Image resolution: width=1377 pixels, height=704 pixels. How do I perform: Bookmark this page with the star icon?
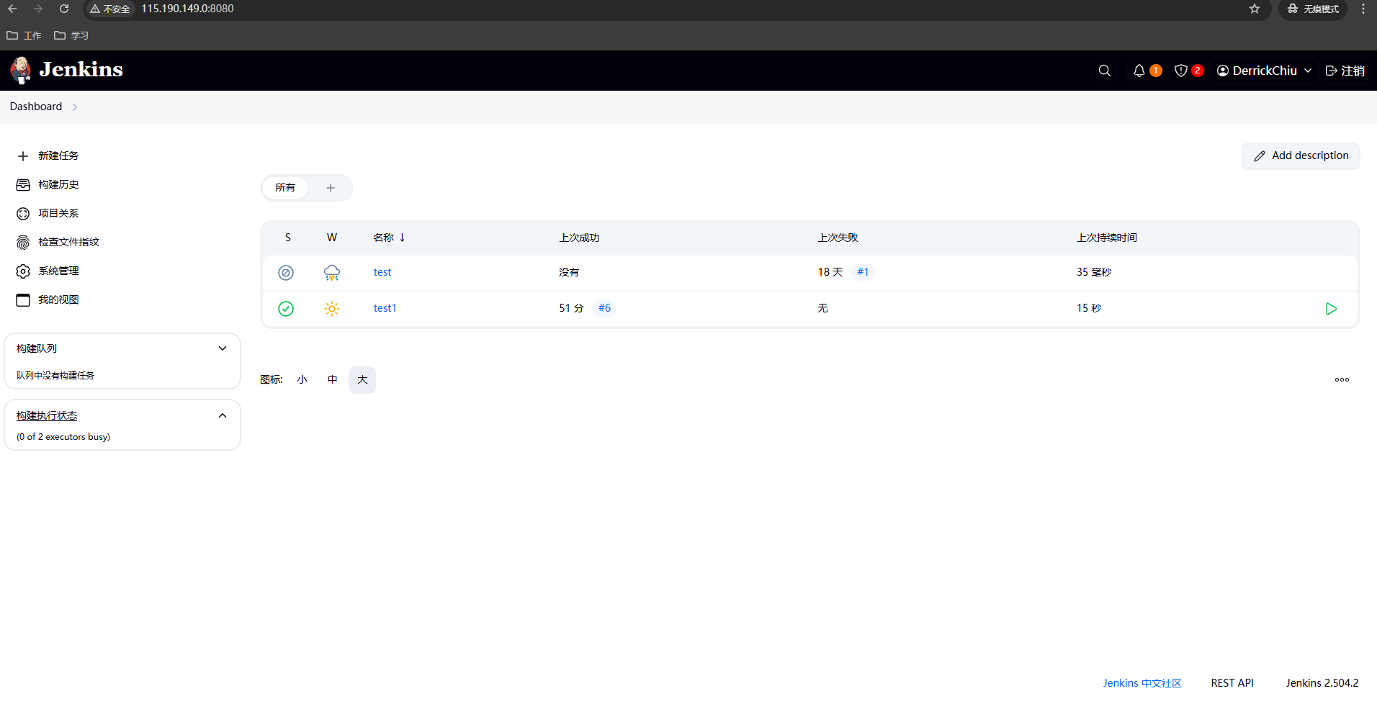pos(1255,9)
